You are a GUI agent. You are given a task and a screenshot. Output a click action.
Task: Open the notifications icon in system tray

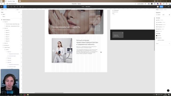[169, 95]
